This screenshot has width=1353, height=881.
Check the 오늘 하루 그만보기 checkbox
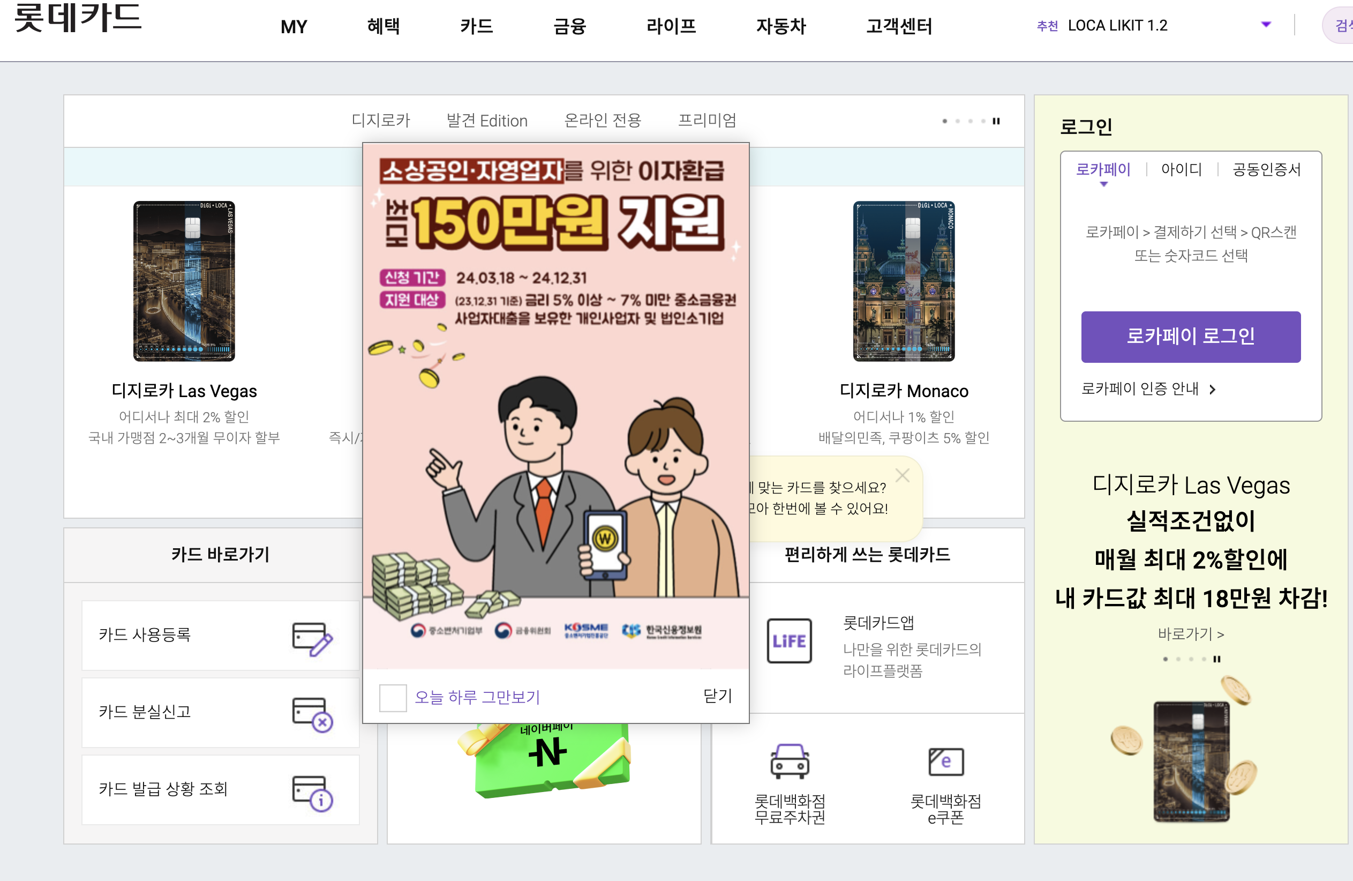tap(393, 697)
